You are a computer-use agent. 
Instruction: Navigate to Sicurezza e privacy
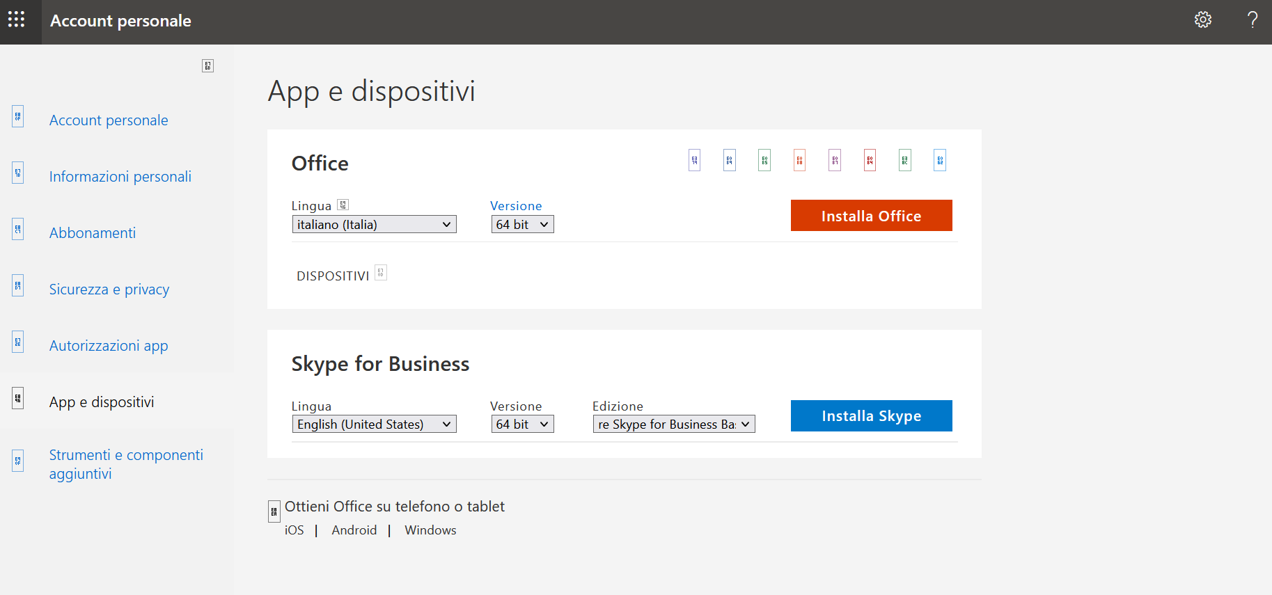point(109,289)
